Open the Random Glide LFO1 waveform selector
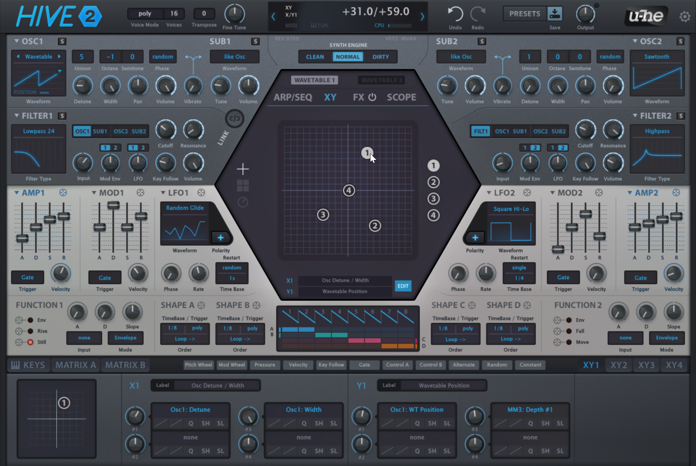Image resolution: width=696 pixels, height=466 pixels. click(185, 208)
